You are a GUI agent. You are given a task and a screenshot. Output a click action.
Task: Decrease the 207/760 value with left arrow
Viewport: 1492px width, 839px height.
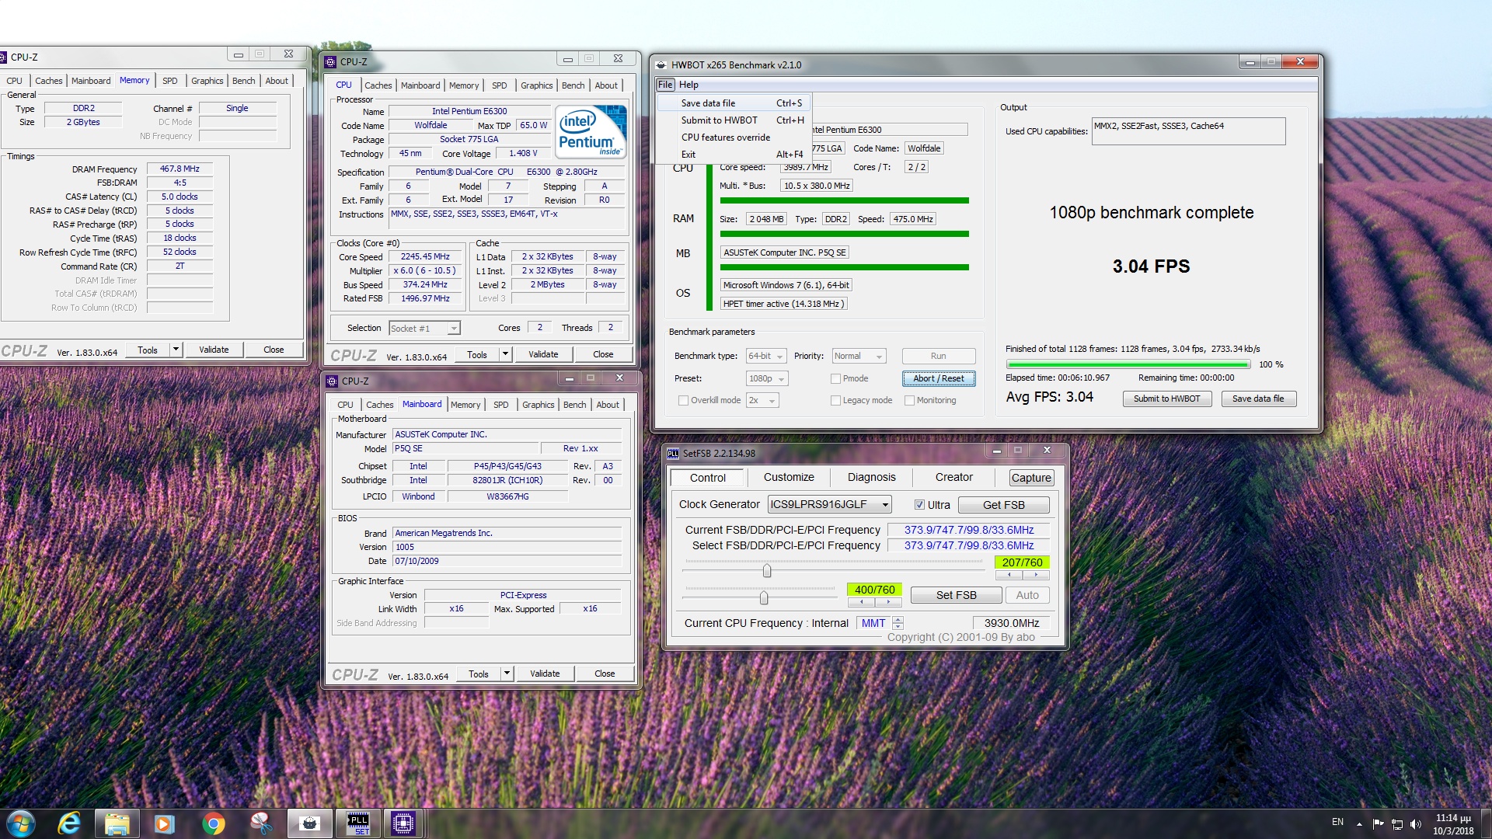(1009, 576)
